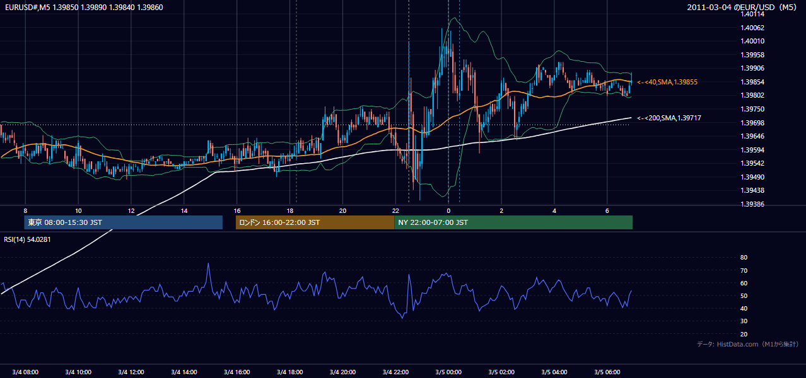This screenshot has width=806, height=378.
Task: Click price axis value 1.39958
Action: [x=754, y=55]
